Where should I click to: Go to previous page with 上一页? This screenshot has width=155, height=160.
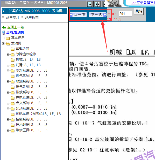79,14
